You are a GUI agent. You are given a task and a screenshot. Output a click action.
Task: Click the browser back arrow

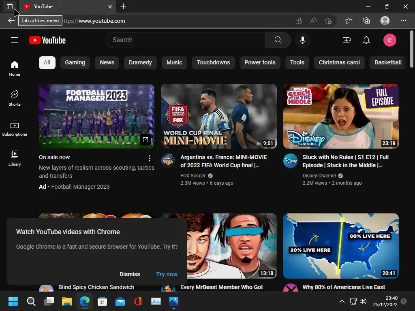(x=11, y=21)
